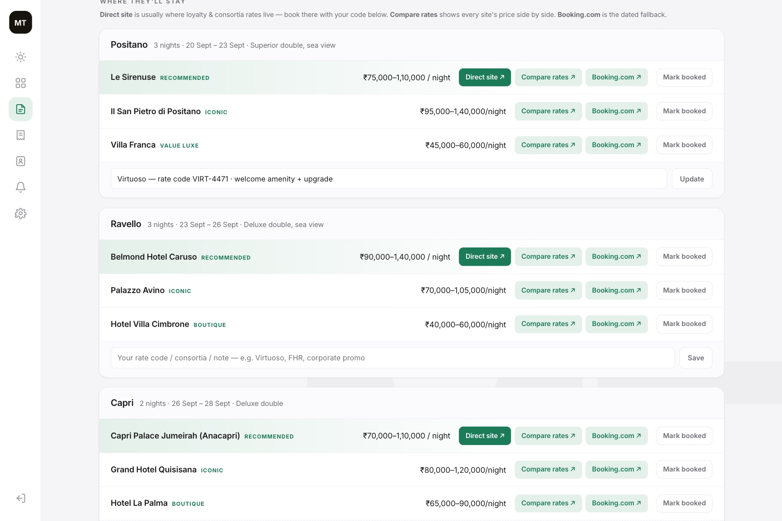
Task: Mark Belmond Hotel Caruso as booked
Action: click(684, 257)
